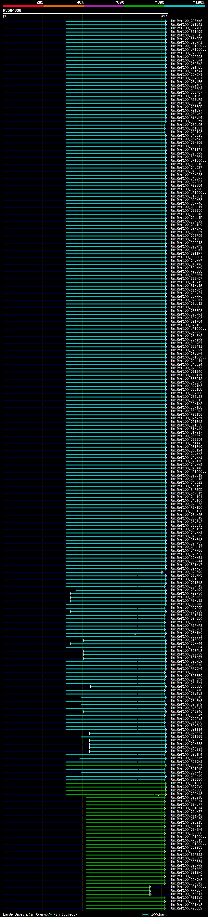Select the UniRef100_Q67BC7 label
Viewport: 208px width, 917px height.
tap(187, 78)
